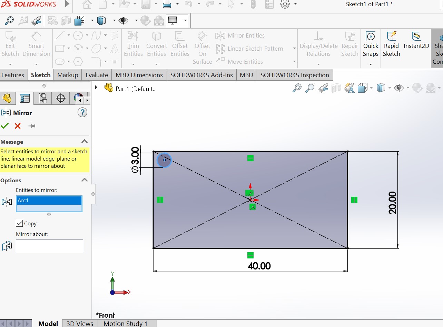Switch to the ConfigurationManager tab icon
443x327 pixels.
point(43,98)
